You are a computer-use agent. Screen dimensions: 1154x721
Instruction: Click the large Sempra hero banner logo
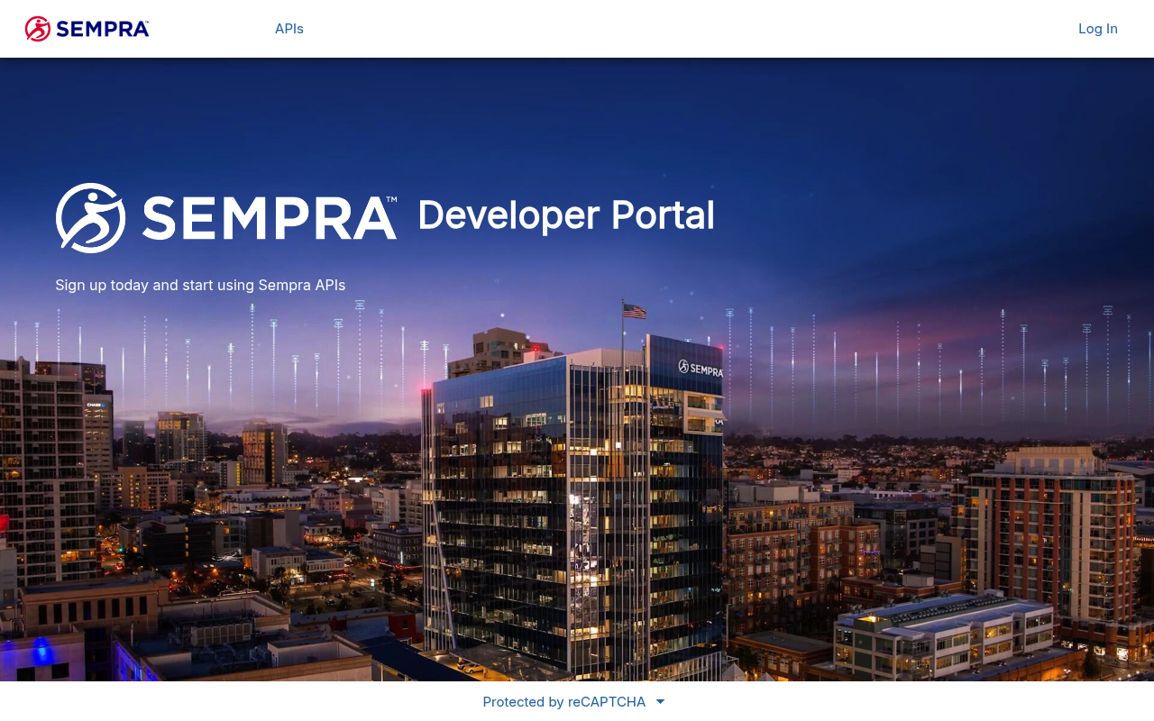pyautogui.click(x=226, y=218)
